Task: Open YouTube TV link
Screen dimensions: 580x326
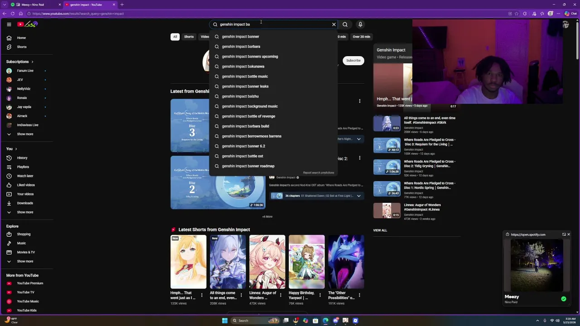Action: (26, 292)
